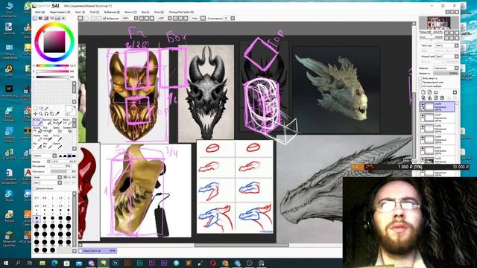Pick the zoom magnifier tool
The width and height of the screenshot is (477, 268).
(41, 114)
